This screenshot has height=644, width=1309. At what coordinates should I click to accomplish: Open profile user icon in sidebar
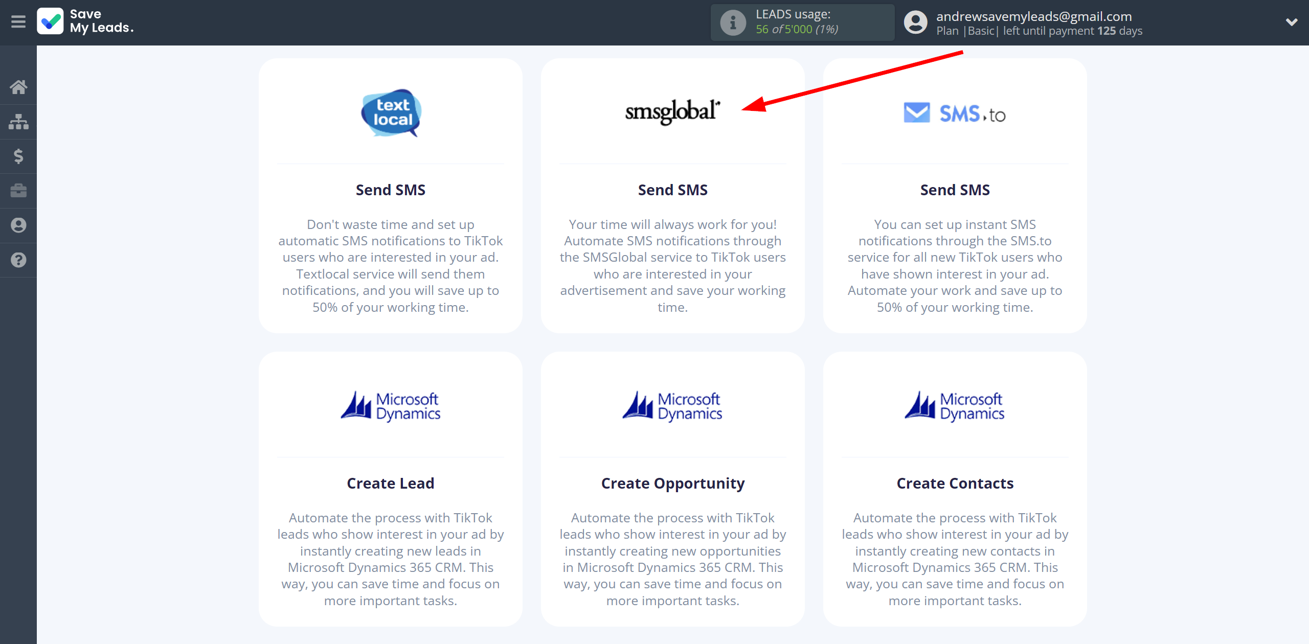click(x=18, y=225)
